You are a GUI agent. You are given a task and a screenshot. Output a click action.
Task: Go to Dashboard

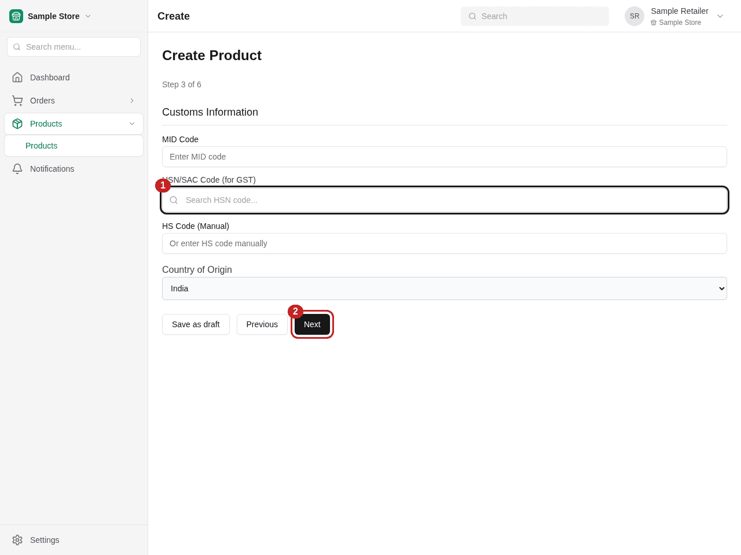(x=74, y=77)
